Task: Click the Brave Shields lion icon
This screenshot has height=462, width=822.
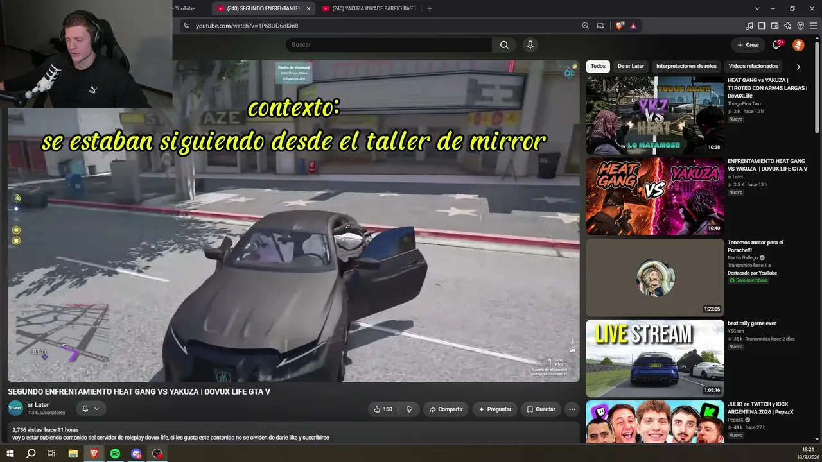Action: pyautogui.click(x=619, y=26)
